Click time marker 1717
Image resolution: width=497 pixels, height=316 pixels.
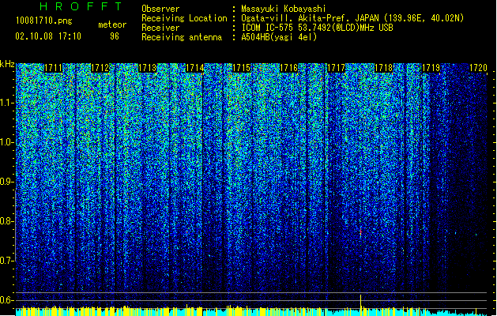pyautogui.click(x=336, y=68)
